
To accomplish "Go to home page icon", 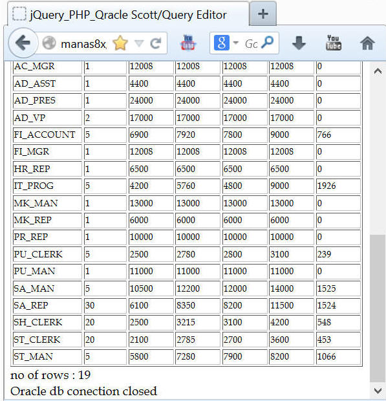I will (x=367, y=43).
